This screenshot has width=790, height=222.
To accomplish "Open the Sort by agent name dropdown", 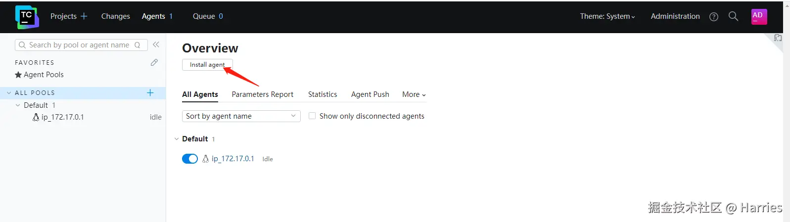I will pos(241,116).
